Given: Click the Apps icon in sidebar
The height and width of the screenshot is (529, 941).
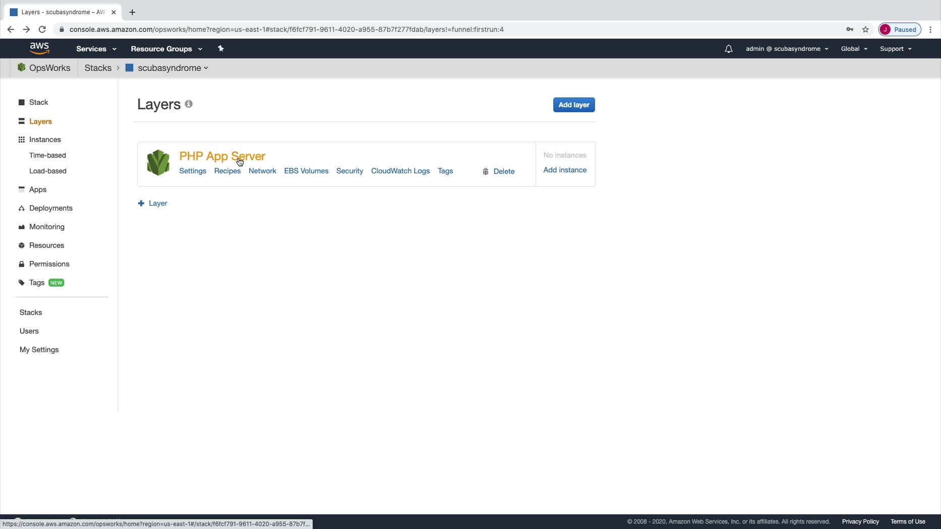Looking at the screenshot, I should click(21, 189).
